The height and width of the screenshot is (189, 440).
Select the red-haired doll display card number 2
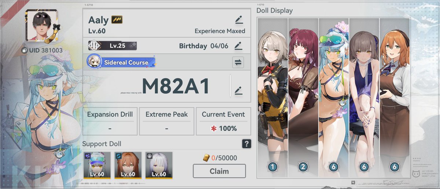[x=303, y=98]
